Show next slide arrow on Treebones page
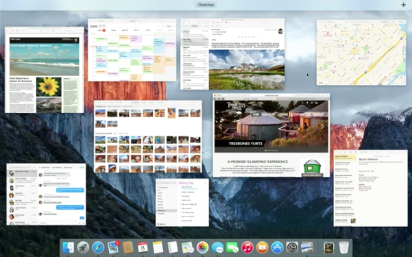Viewport: 412px width, 257px height. (322, 127)
